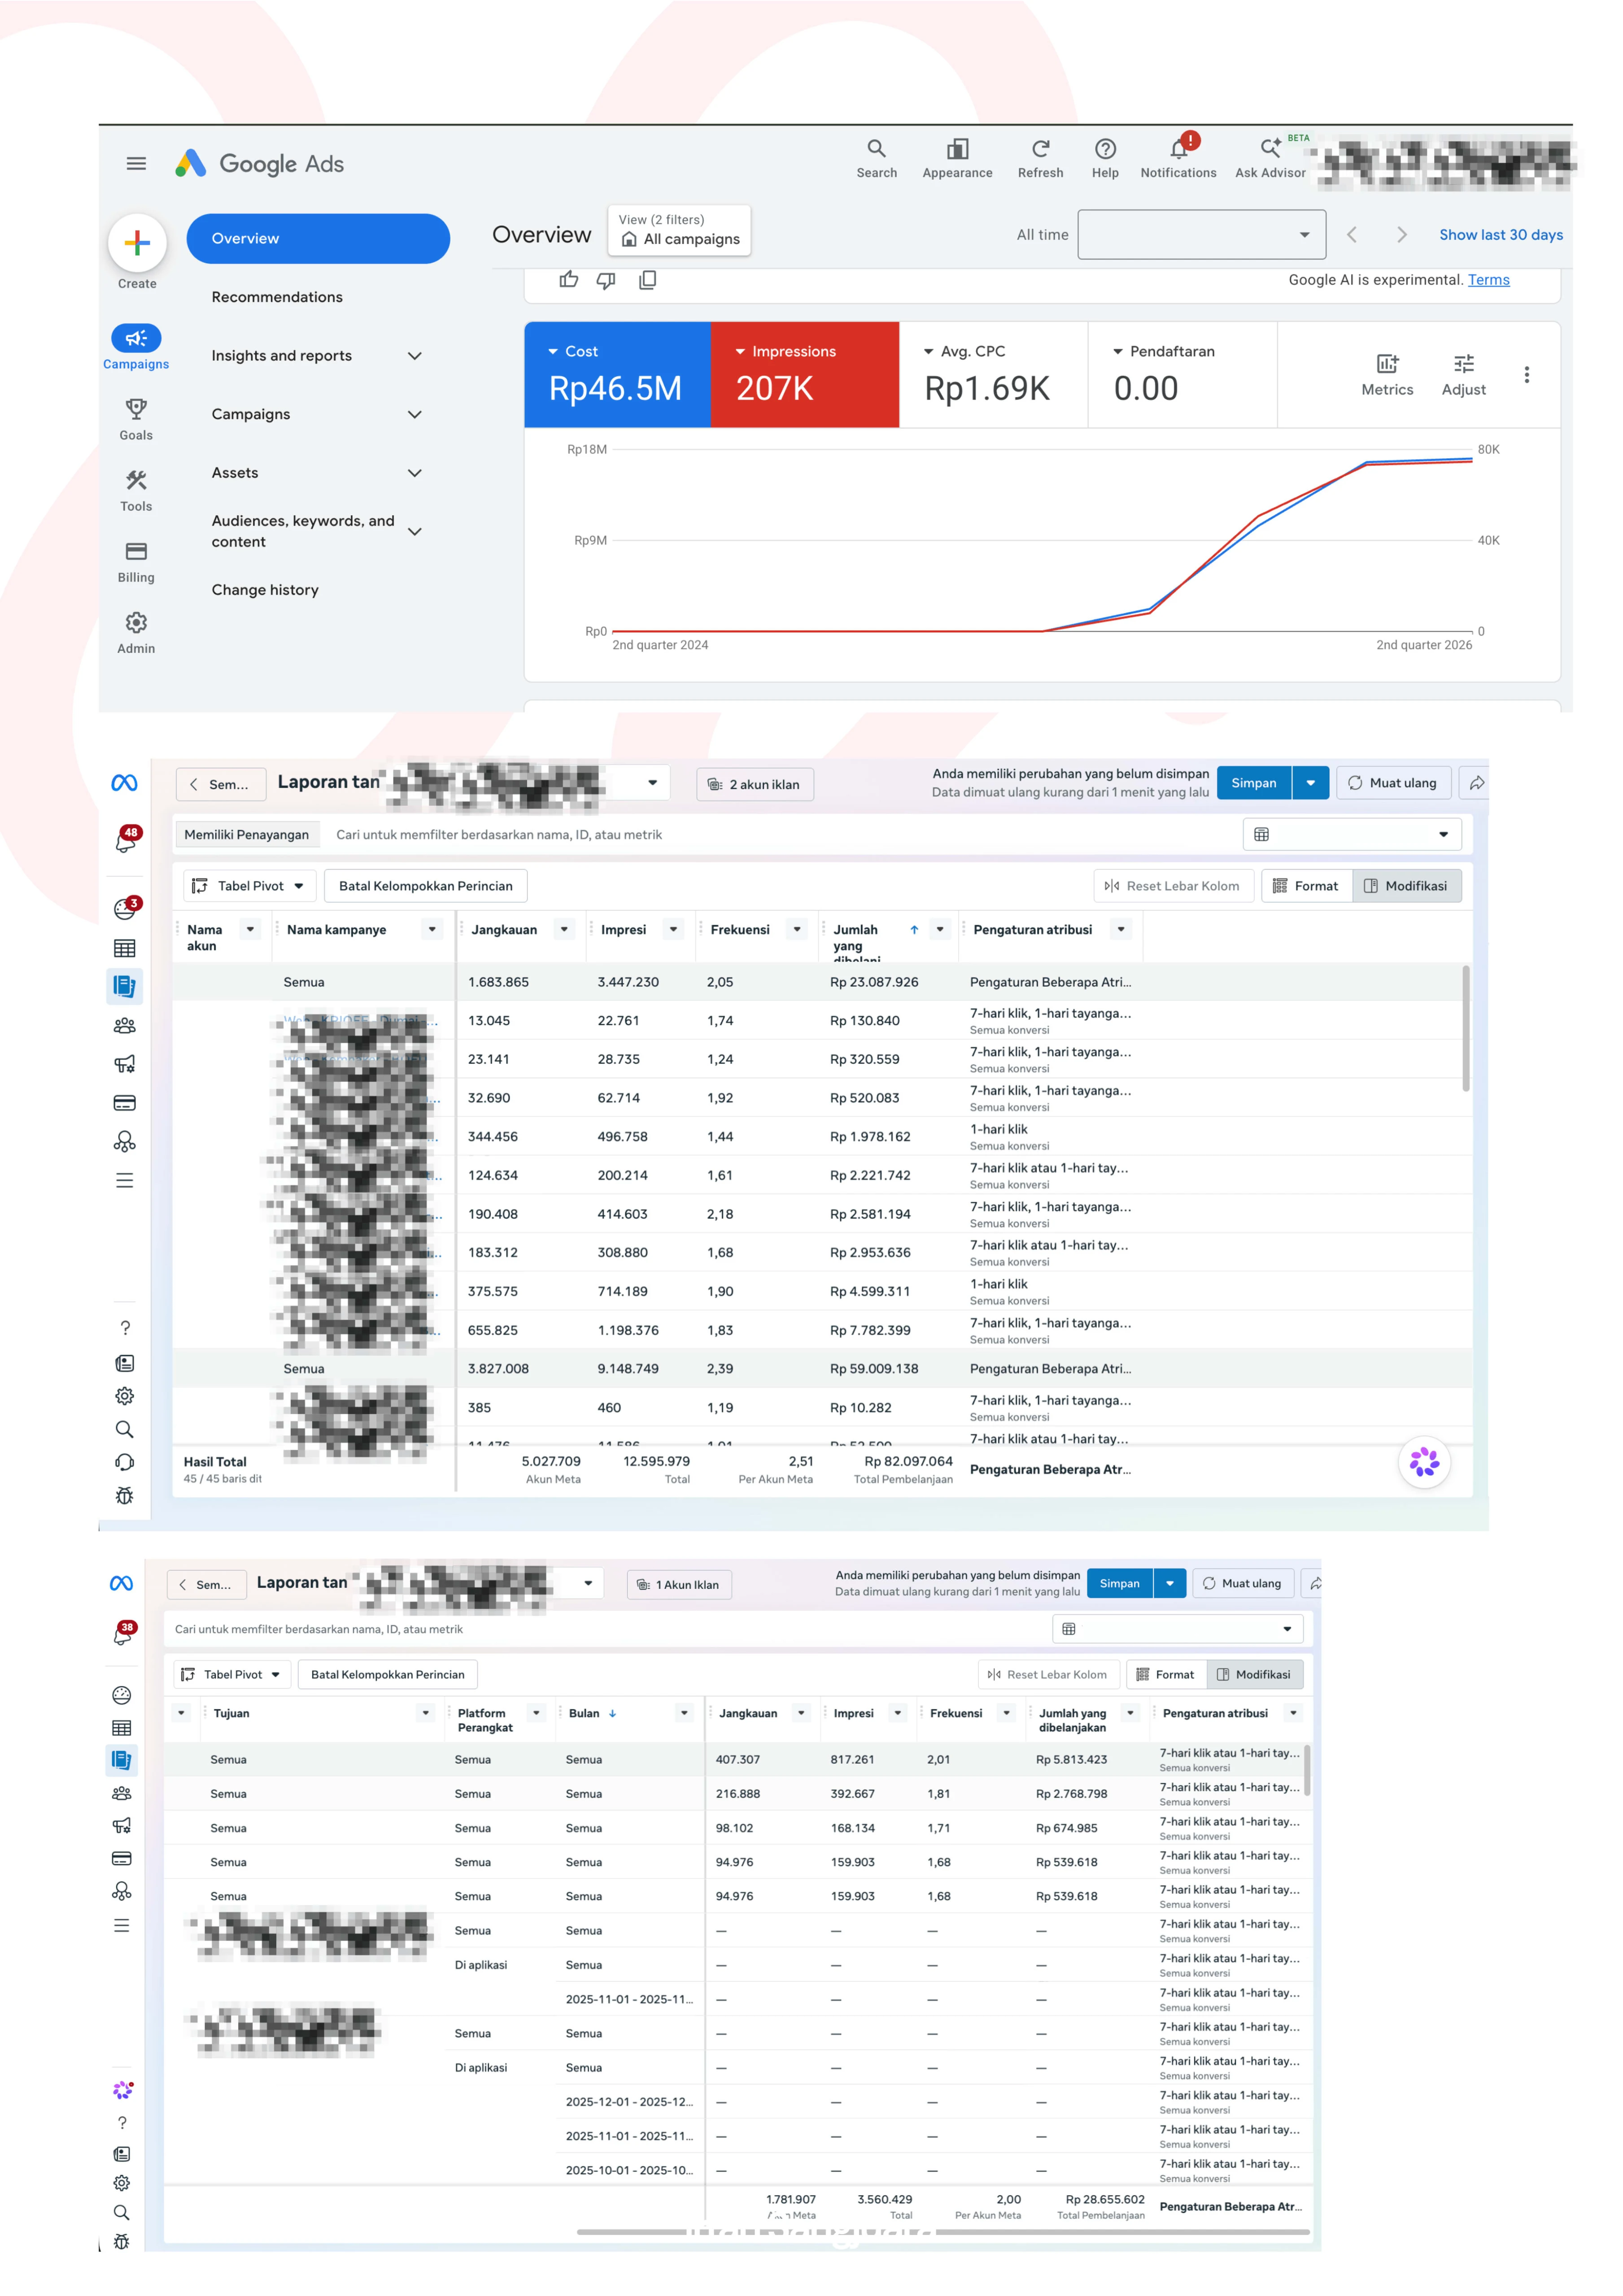Open the Avg. CPC metric dropdown
This screenshot has height=2296, width=1623.
(x=964, y=352)
